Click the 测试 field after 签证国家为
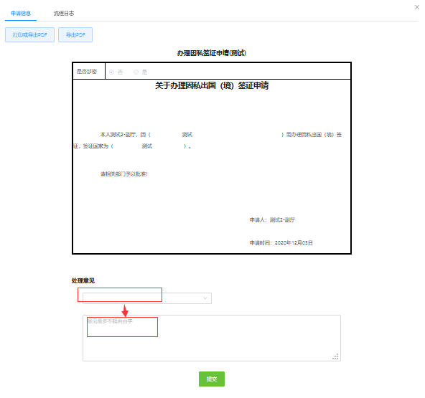Screen dimensions: 425x398 [147, 146]
